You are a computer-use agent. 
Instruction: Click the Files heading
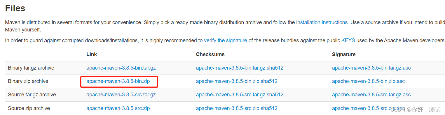point(15,8)
